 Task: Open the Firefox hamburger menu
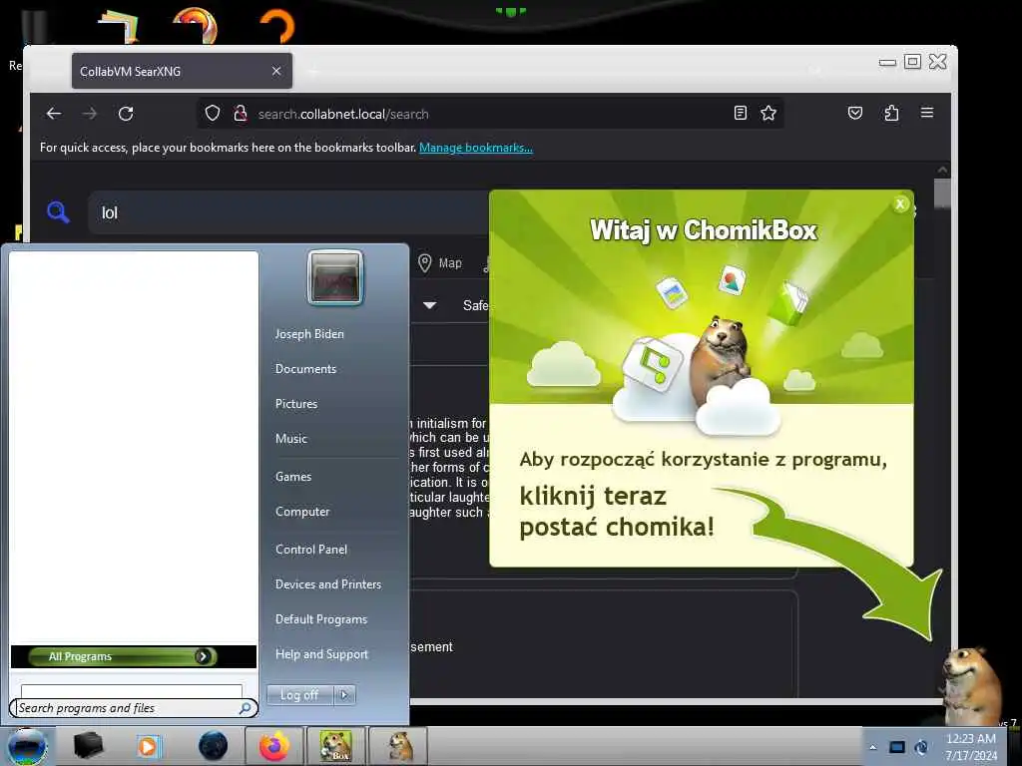(x=927, y=113)
